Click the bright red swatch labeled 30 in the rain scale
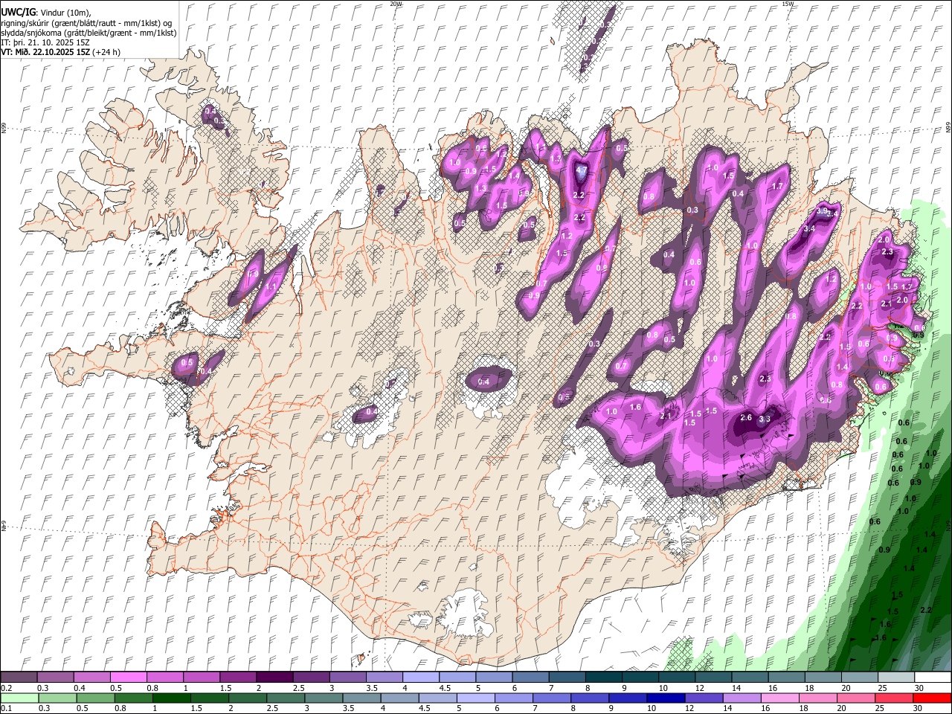Image resolution: width=952 pixels, height=714 pixels. (x=933, y=698)
